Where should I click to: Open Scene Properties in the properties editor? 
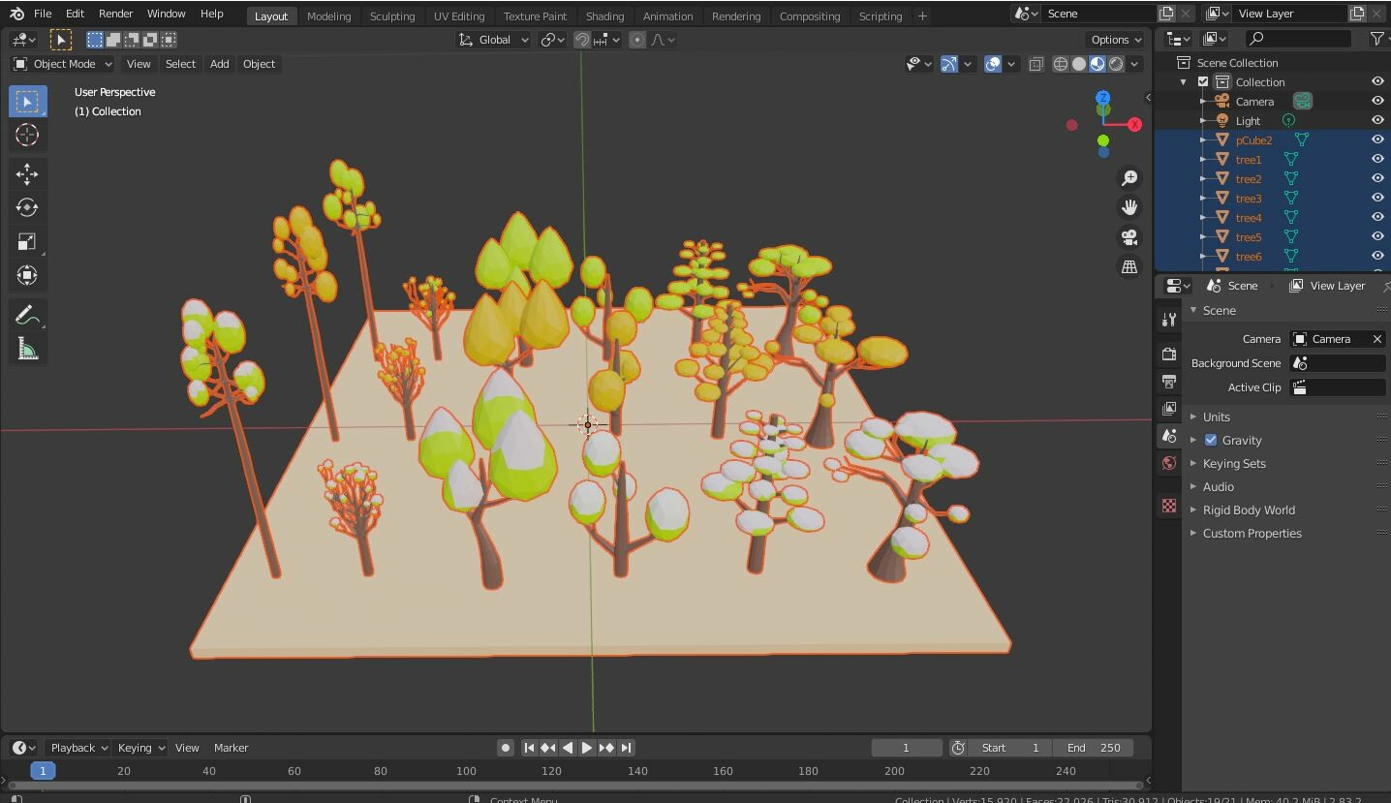1168,436
